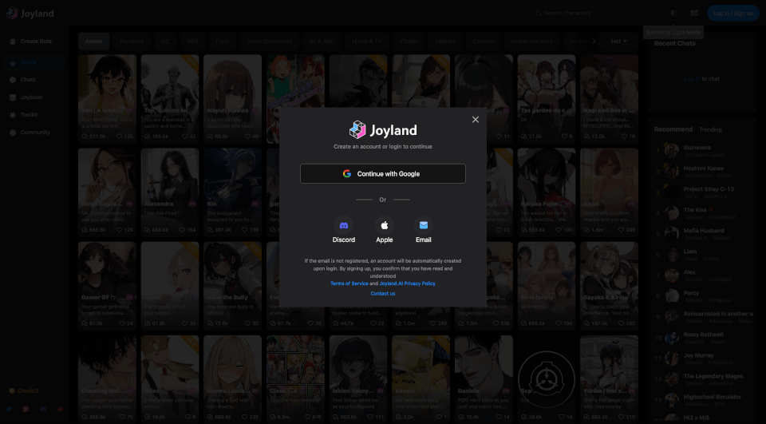Open the Twitter social icon
Viewport: 766px width, 424px height.
click(x=9, y=409)
